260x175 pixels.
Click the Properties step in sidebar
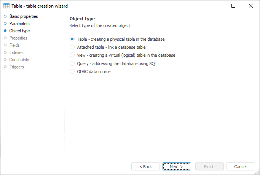pyautogui.click(x=18, y=38)
